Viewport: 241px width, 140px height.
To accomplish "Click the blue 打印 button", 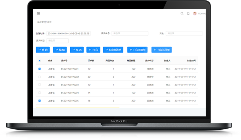I will [93, 50].
